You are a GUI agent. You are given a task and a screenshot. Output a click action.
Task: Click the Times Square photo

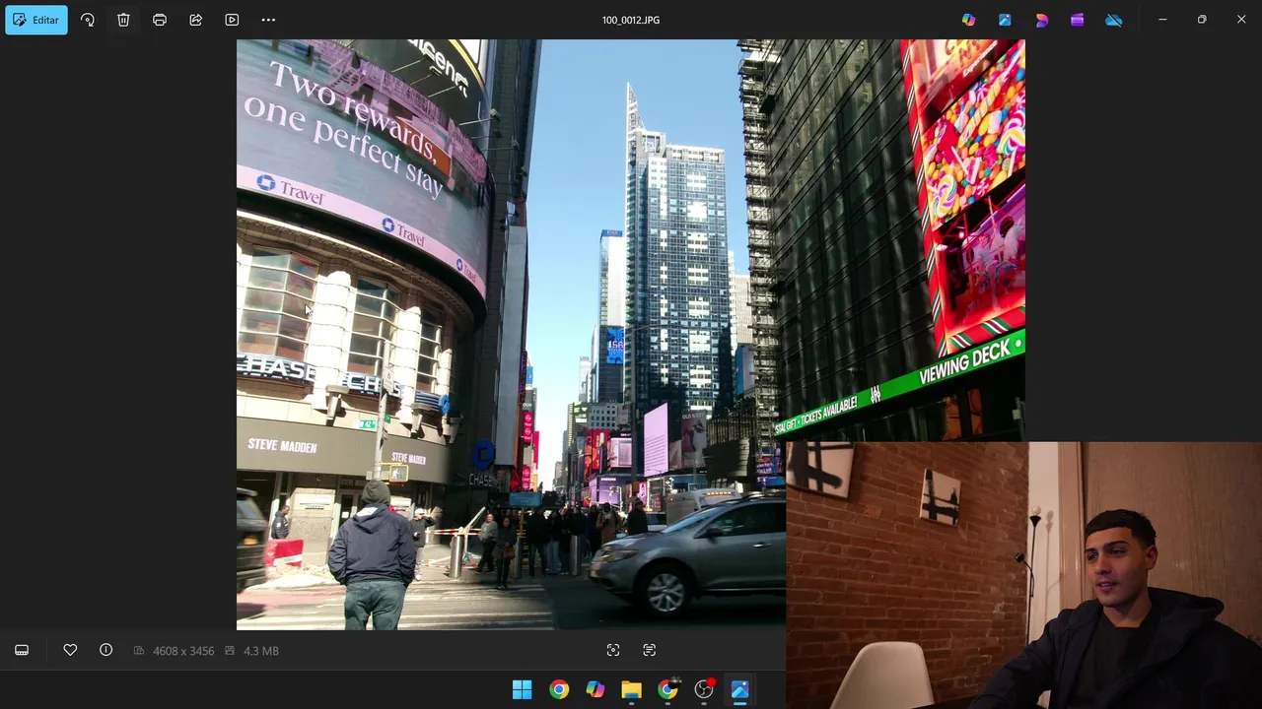631,335
